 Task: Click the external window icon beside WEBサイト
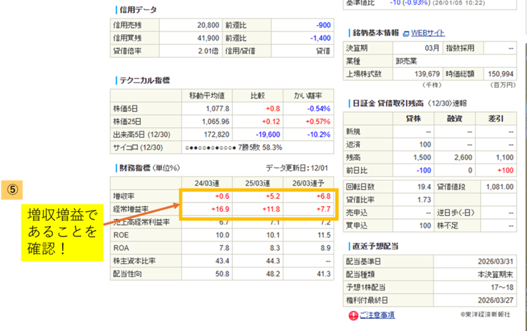point(406,33)
